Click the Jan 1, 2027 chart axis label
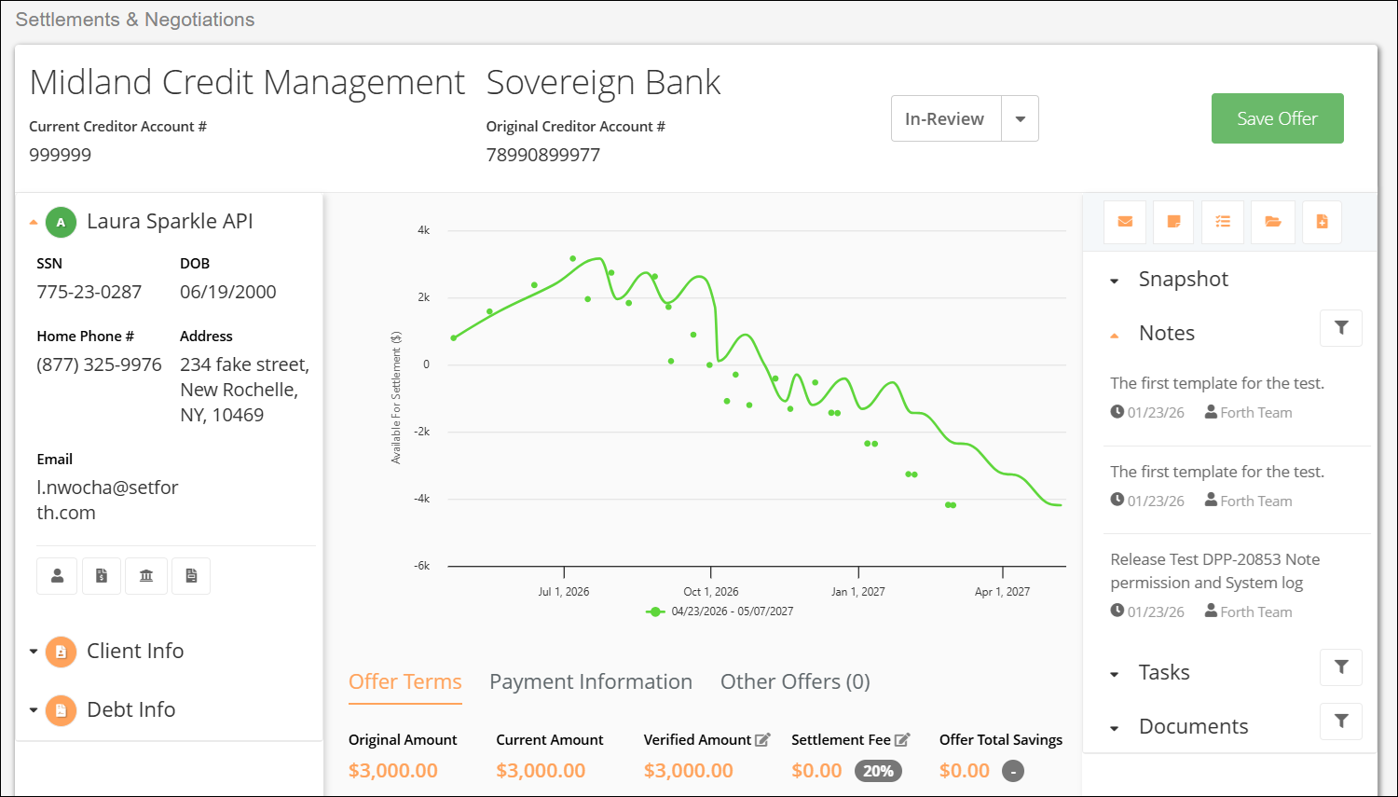 [x=858, y=592]
